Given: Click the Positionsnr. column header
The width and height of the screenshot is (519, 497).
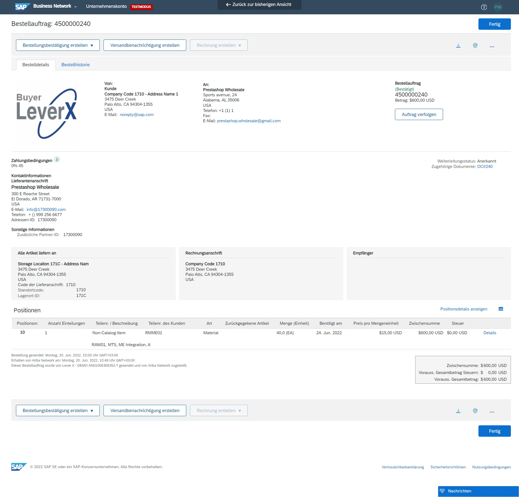Looking at the screenshot, I should 28,323.
